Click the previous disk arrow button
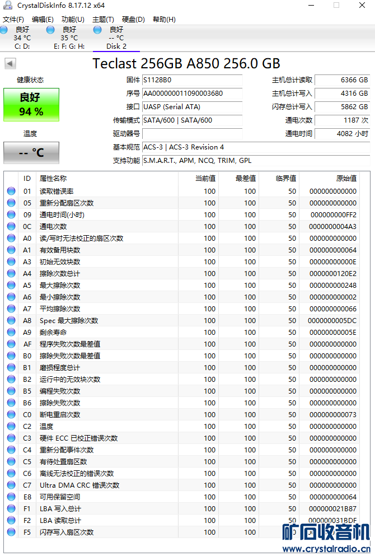Screen dimensions: 375x556 [x=10, y=63]
